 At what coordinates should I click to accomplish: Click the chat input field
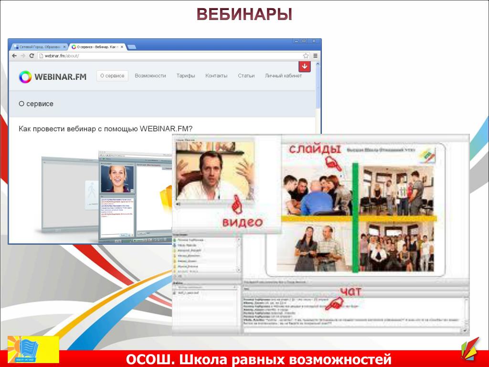tap(352, 330)
